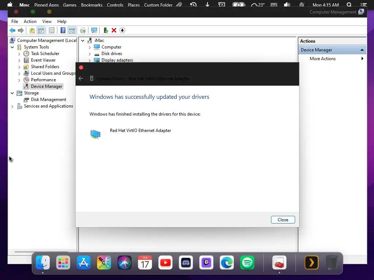This screenshot has width=374, height=280.
Task: Open the Action menu
Action: [x=30, y=22]
